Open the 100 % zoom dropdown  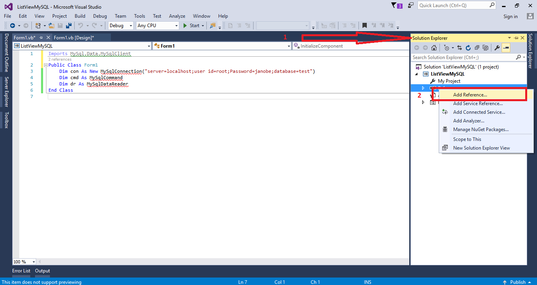(24, 262)
